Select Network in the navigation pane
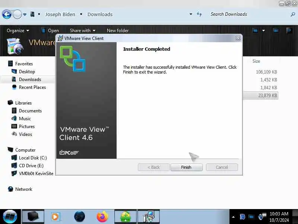Image resolution: width=298 pixels, height=224 pixels. tap(23, 189)
